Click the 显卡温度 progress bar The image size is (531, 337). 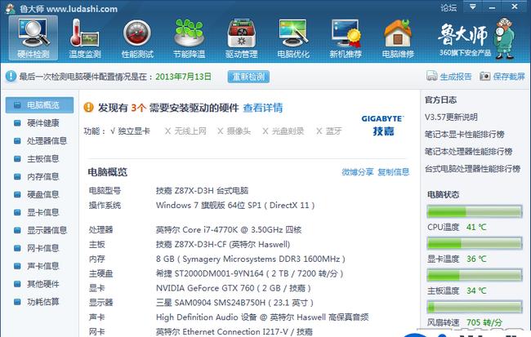[x=475, y=243]
